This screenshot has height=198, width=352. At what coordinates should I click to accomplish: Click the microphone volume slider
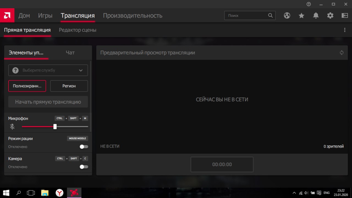point(55,127)
